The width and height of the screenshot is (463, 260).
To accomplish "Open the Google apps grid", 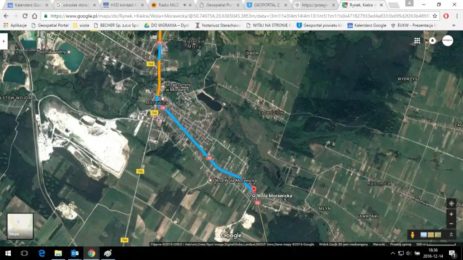I will 417,41.
